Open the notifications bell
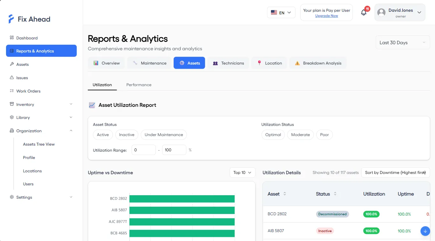This screenshot has height=241, width=435. (x=363, y=12)
